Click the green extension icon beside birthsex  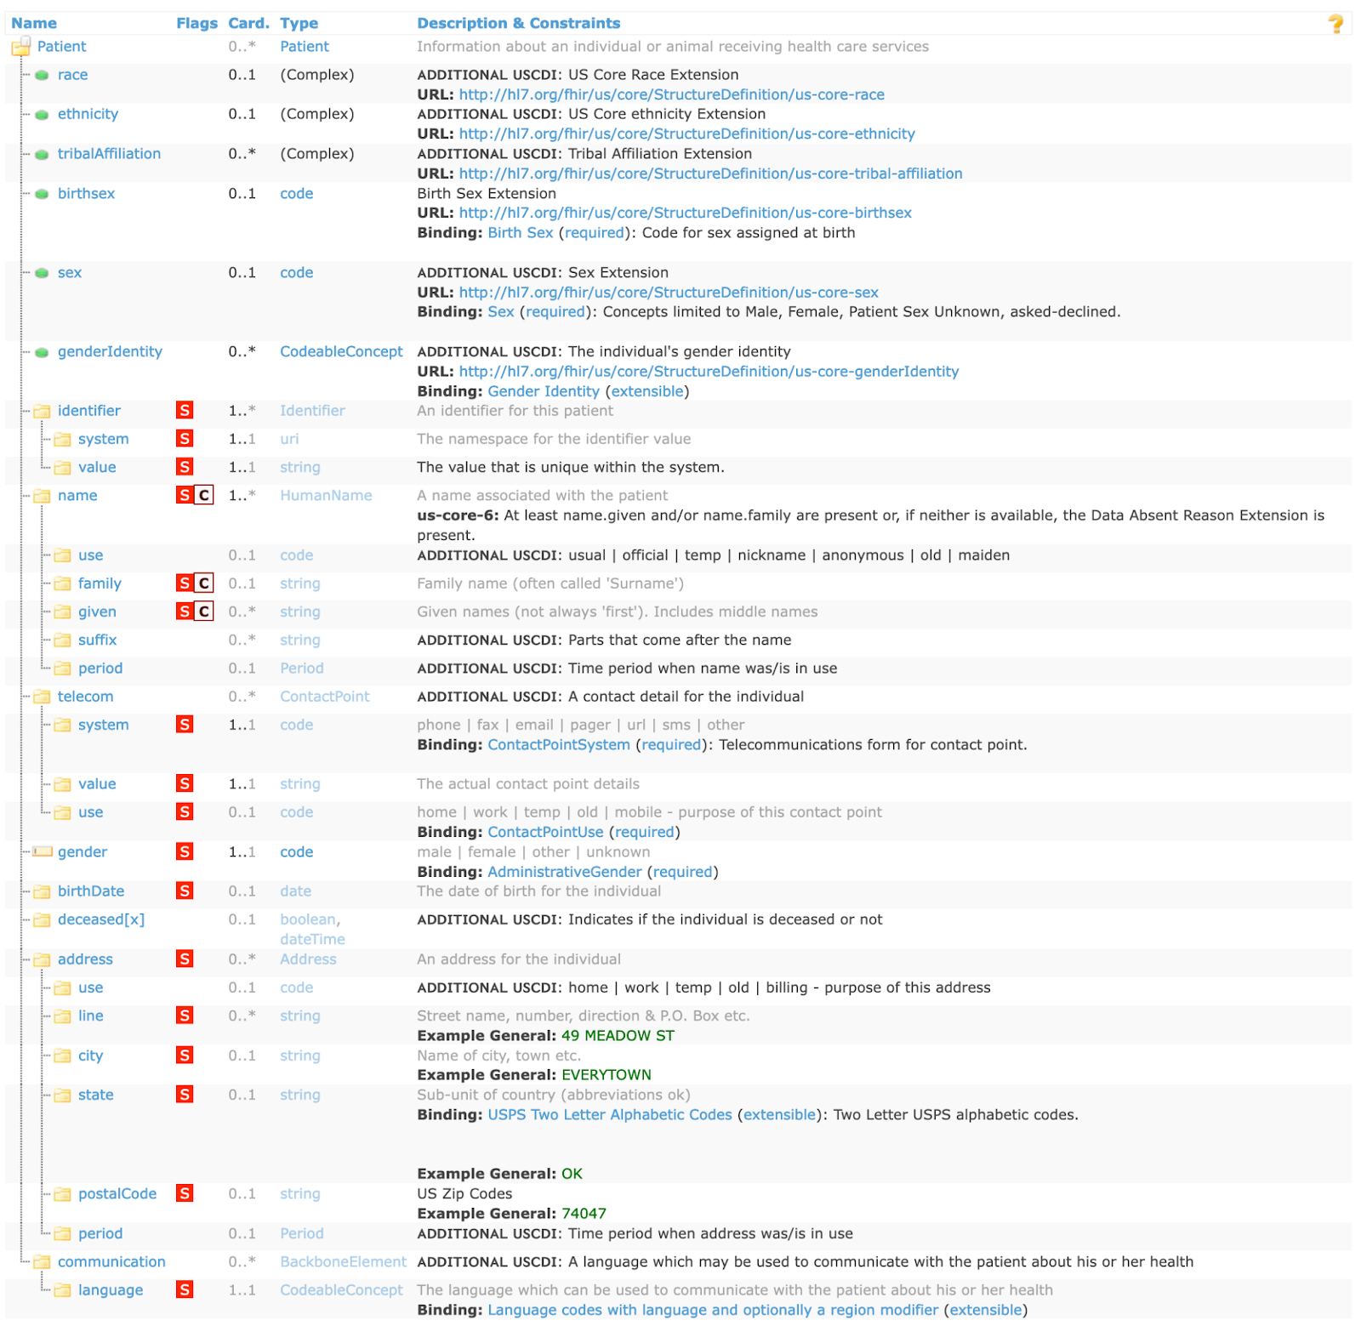(42, 194)
